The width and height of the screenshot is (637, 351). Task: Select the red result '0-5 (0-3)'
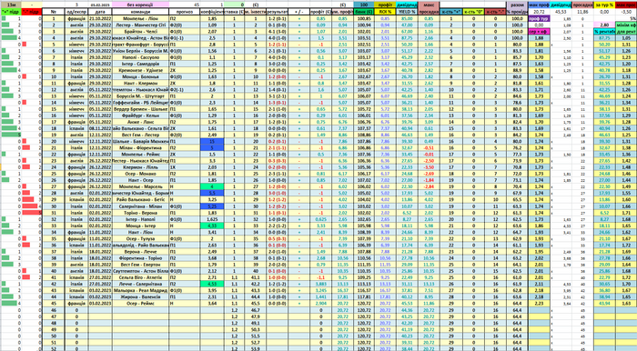(x=278, y=238)
